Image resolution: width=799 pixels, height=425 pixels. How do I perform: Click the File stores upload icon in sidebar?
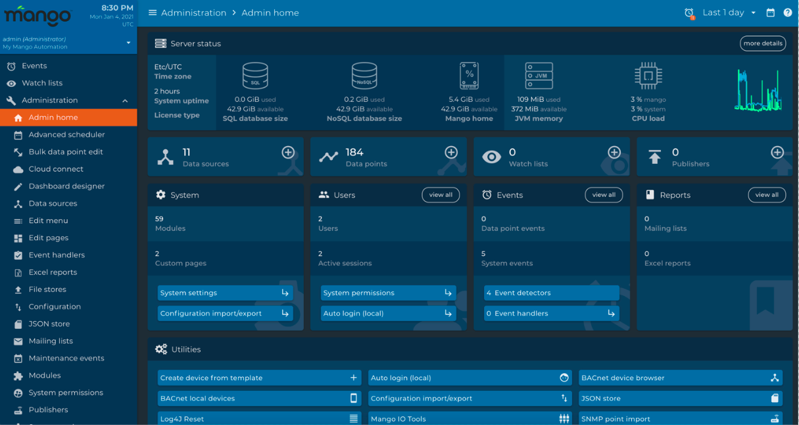point(18,289)
